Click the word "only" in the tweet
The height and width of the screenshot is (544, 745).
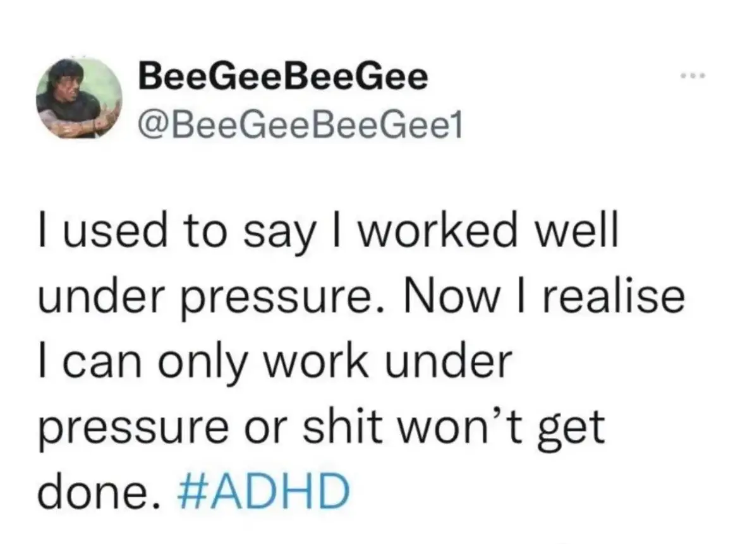(203, 365)
